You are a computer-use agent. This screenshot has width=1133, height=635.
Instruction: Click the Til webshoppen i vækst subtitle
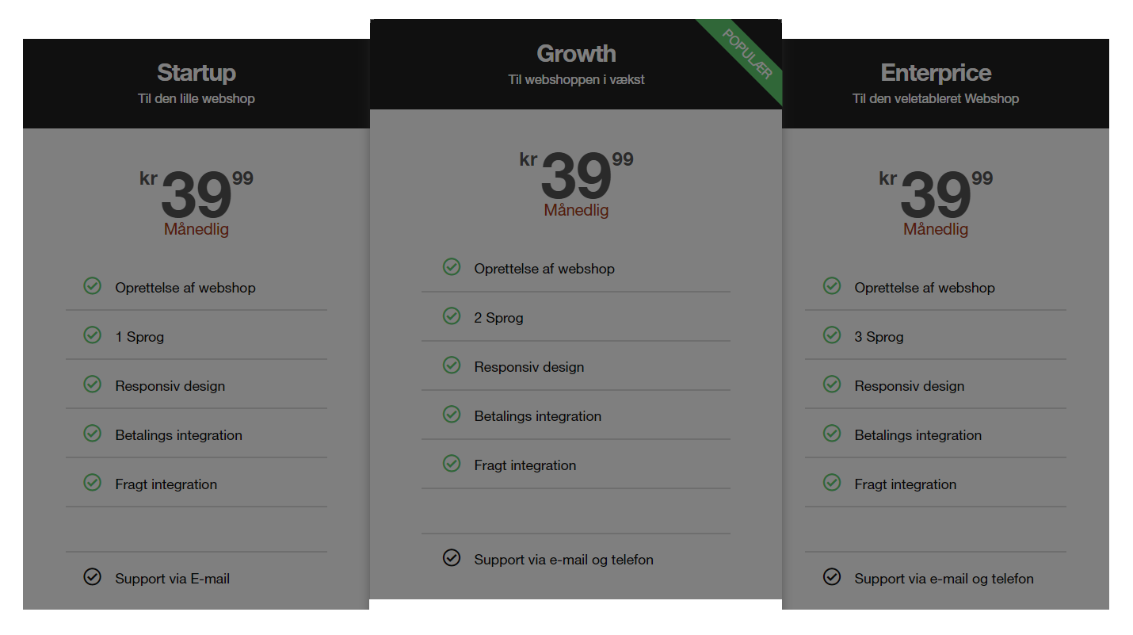coord(576,79)
